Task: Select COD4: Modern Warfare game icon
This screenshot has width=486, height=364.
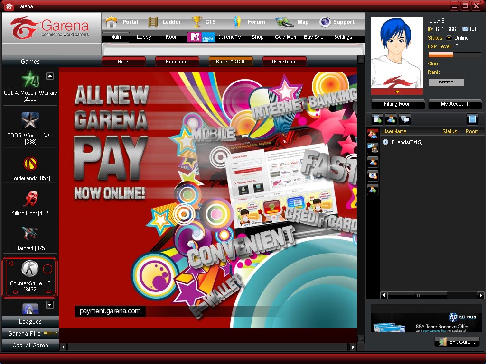Action: [x=30, y=79]
